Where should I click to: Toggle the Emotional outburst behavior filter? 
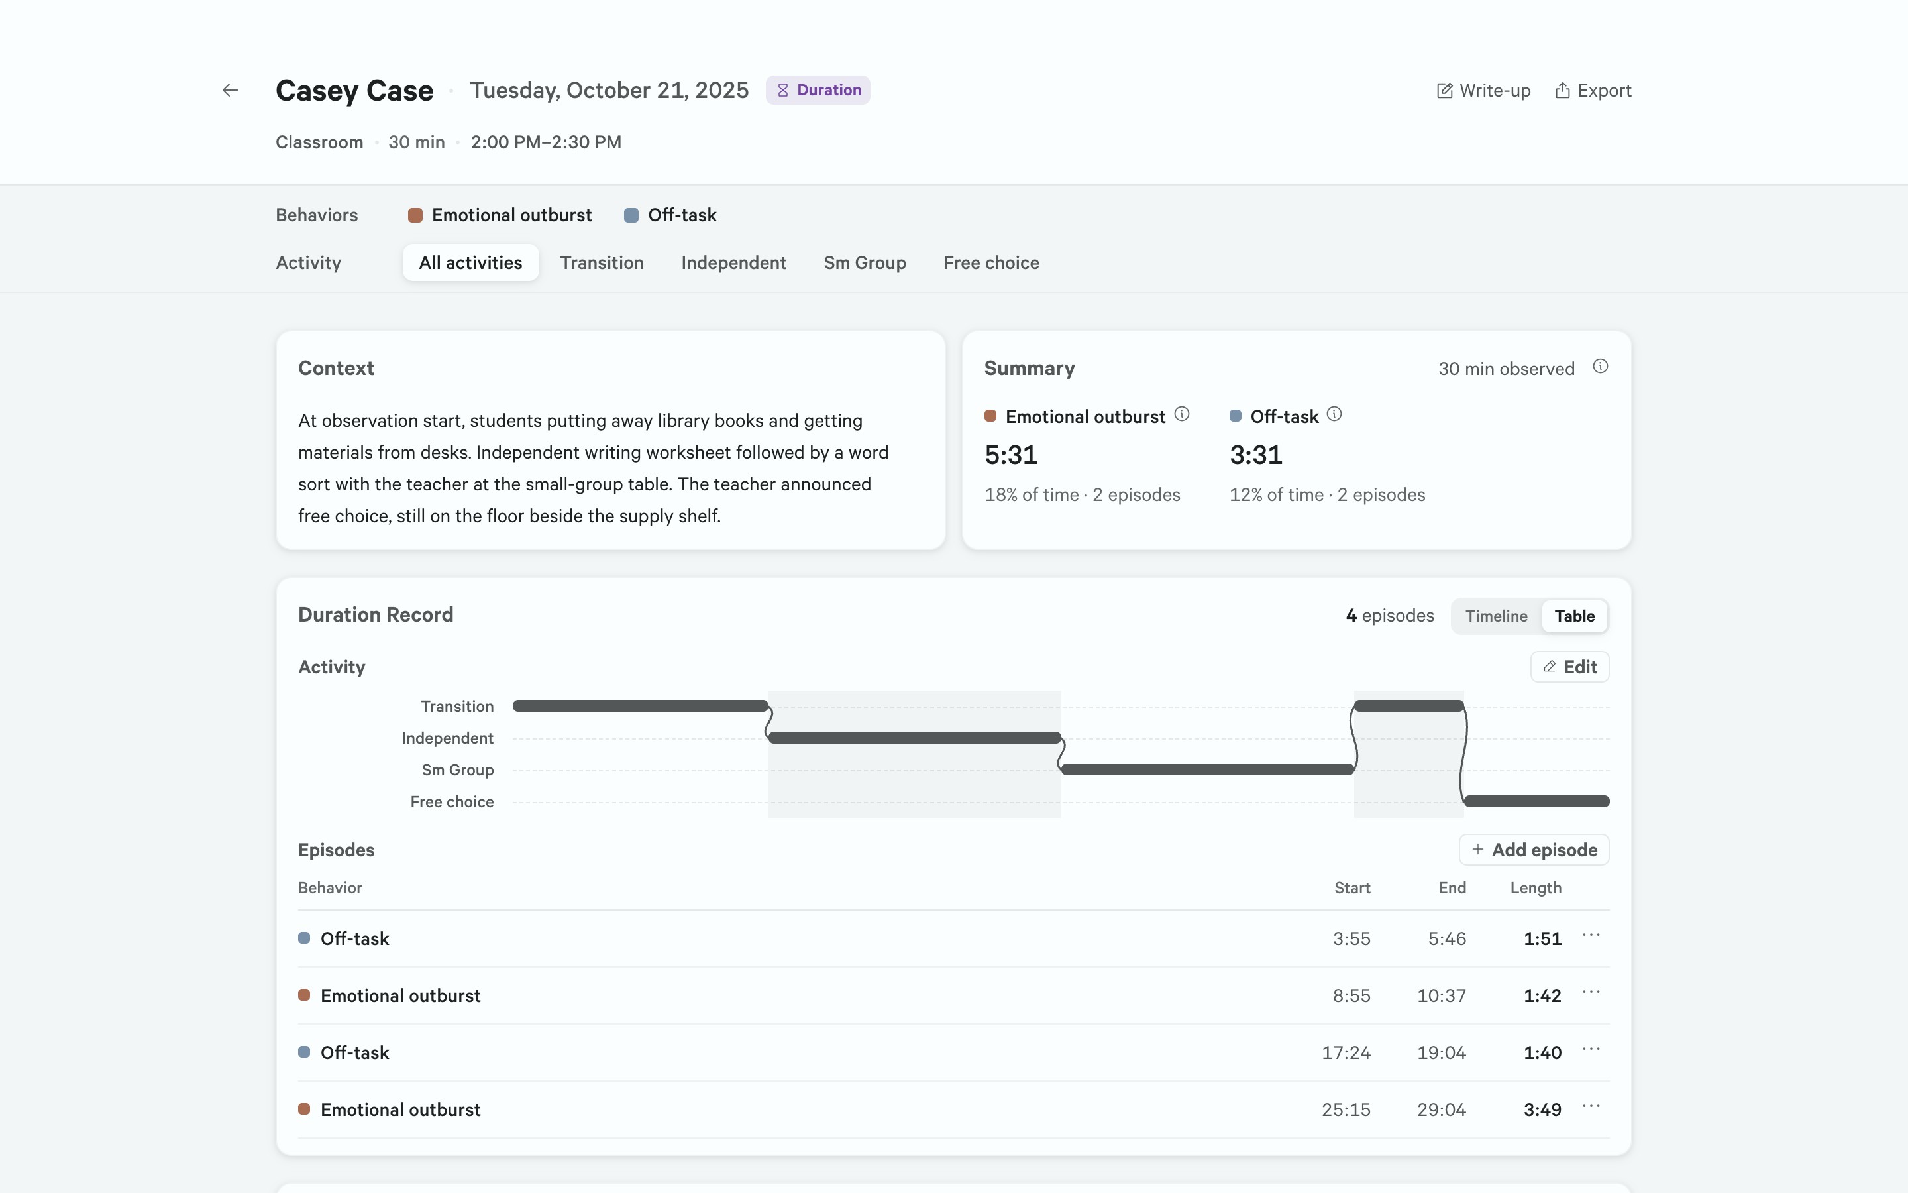point(500,215)
